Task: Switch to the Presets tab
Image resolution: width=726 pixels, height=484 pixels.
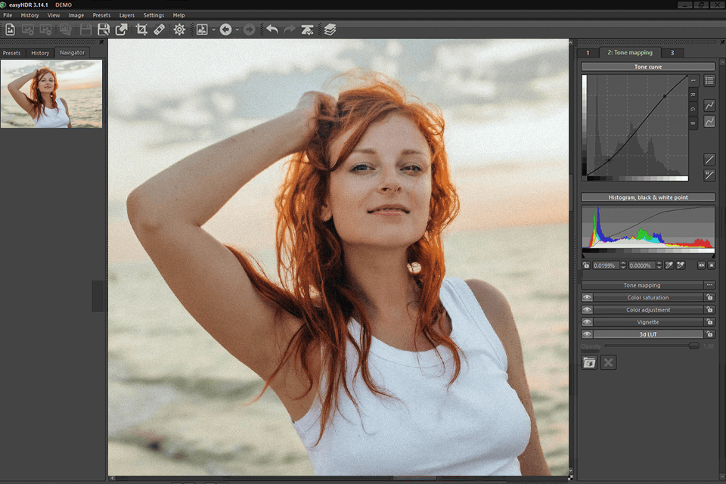Action: pyautogui.click(x=12, y=52)
